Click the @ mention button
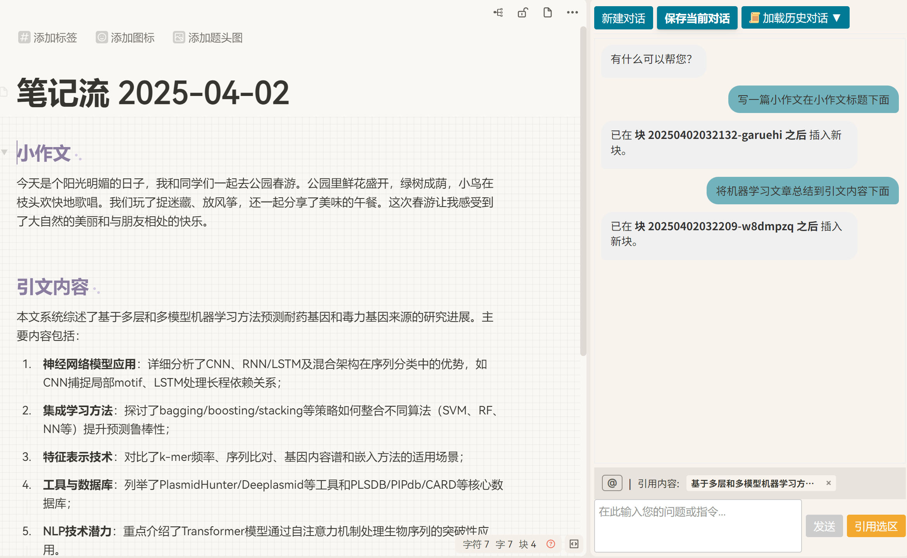Viewport: 907px width, 558px height. point(612,483)
